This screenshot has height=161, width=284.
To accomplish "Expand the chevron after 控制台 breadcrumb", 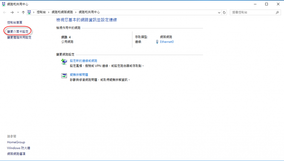I will (x=49, y=12).
